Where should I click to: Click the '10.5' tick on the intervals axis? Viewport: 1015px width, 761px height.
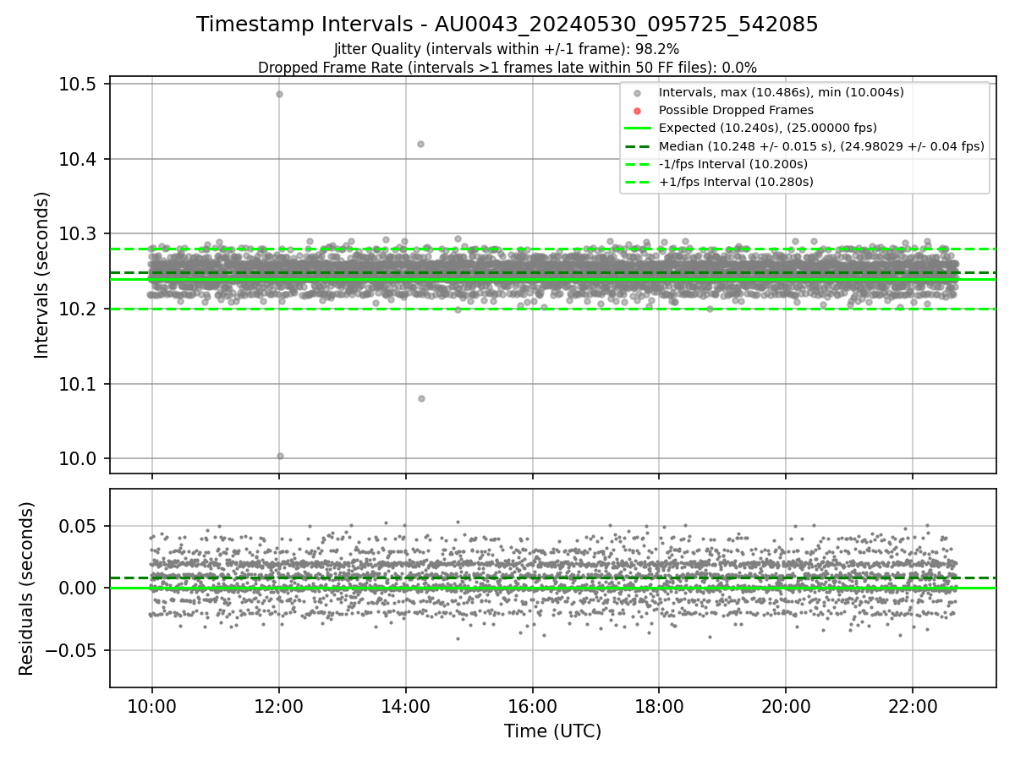pos(77,84)
